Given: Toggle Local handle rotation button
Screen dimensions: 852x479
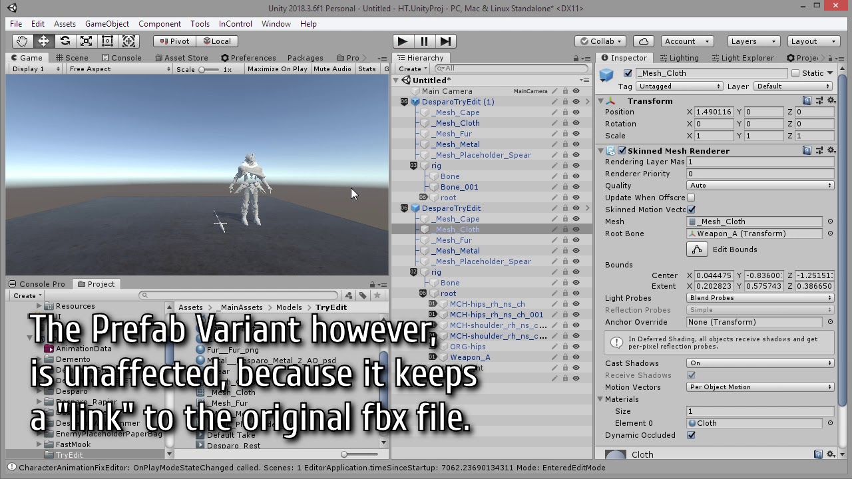Looking at the screenshot, I should tap(217, 41).
